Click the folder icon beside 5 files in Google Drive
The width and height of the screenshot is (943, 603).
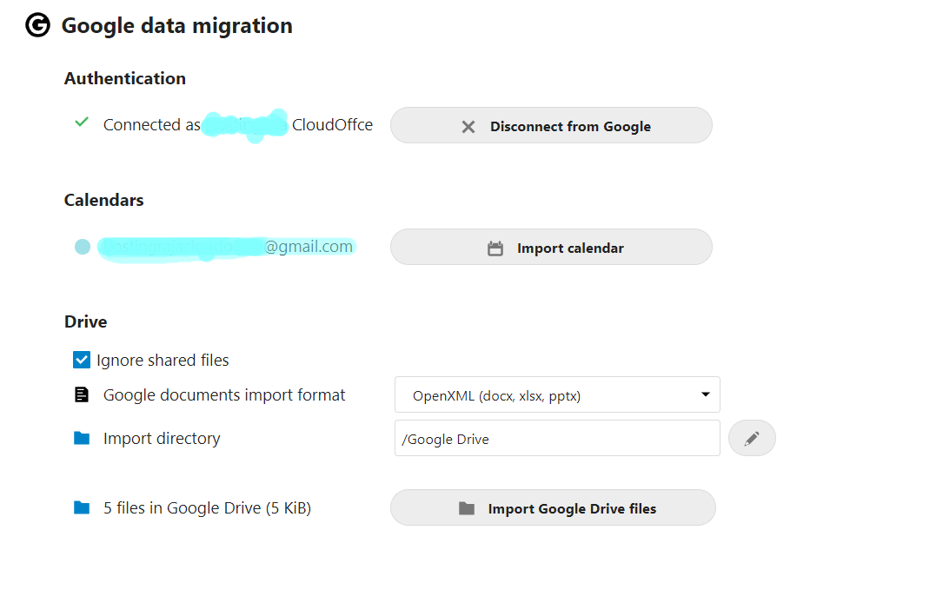[81, 508]
